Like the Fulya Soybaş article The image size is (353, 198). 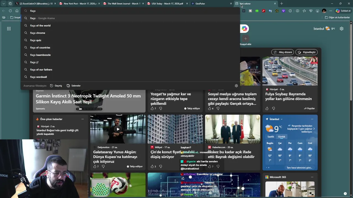pyautogui.click(x=267, y=108)
